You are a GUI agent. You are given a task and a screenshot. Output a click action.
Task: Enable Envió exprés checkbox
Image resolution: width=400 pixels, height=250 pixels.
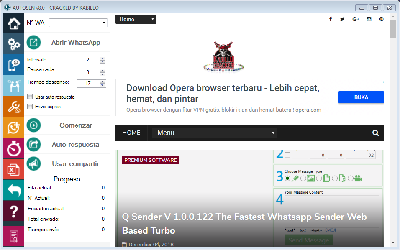click(30, 107)
